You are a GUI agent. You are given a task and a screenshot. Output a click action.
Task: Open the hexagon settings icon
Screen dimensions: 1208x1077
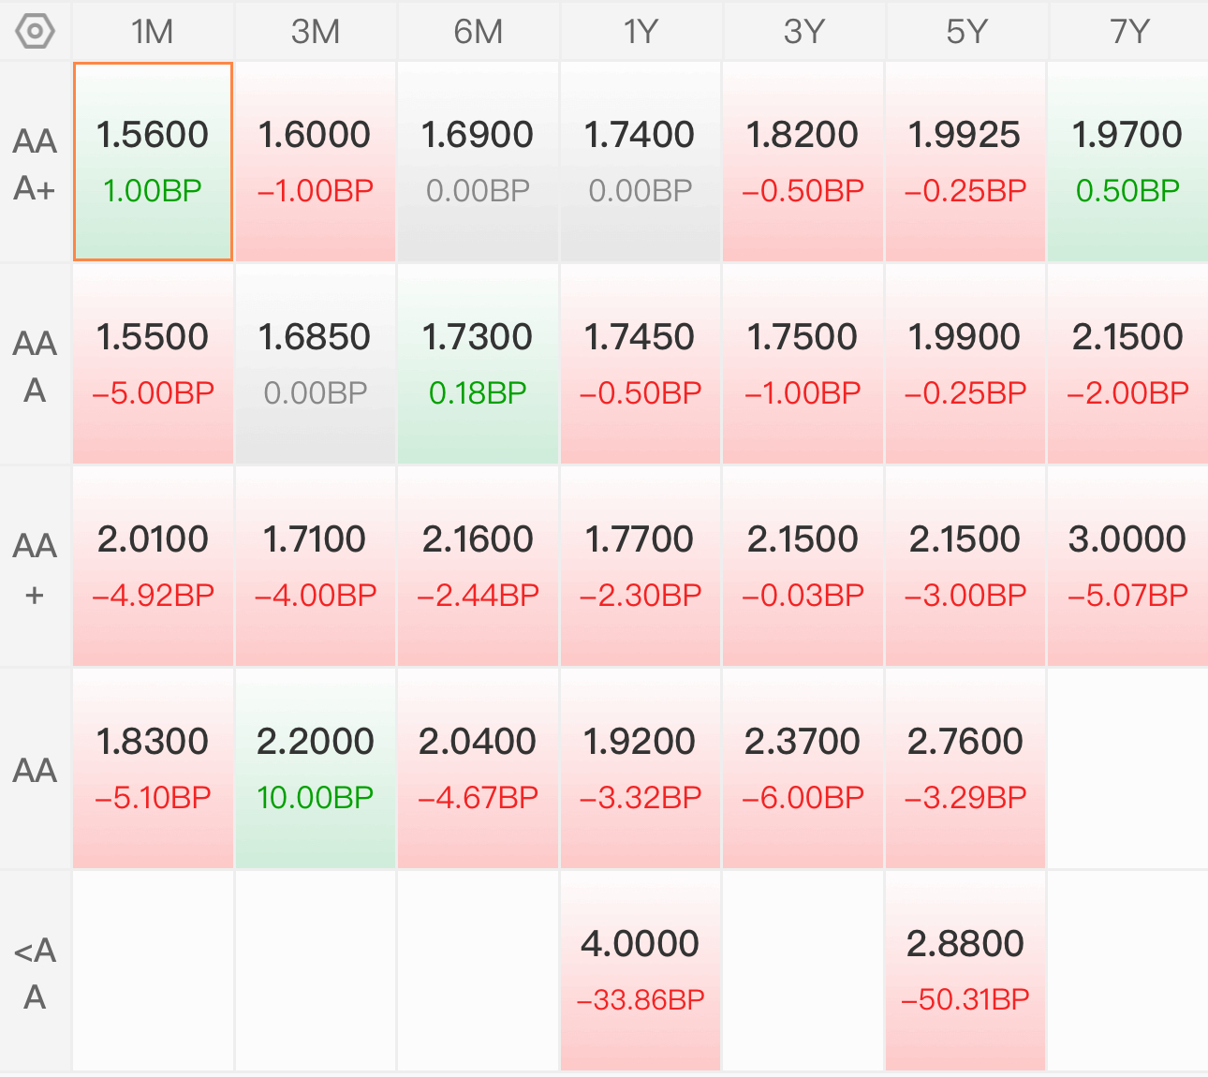(35, 32)
